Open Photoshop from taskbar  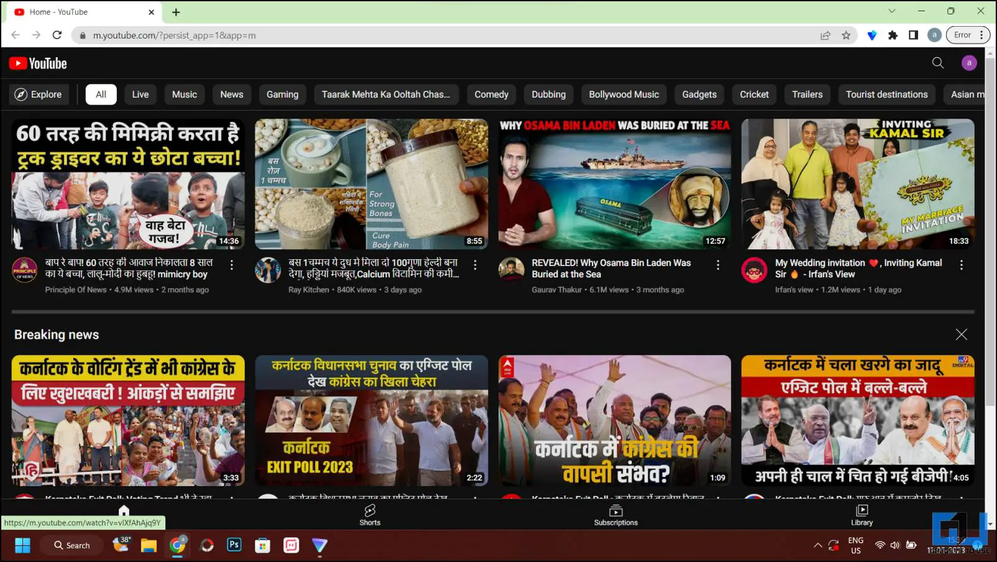click(234, 545)
